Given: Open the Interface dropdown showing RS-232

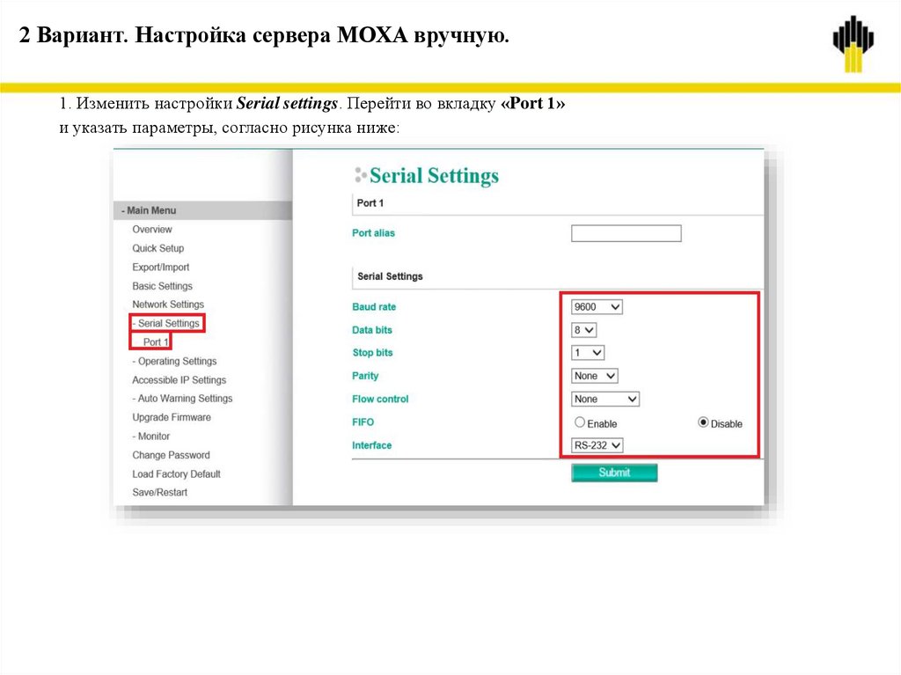Looking at the screenshot, I should [x=595, y=444].
